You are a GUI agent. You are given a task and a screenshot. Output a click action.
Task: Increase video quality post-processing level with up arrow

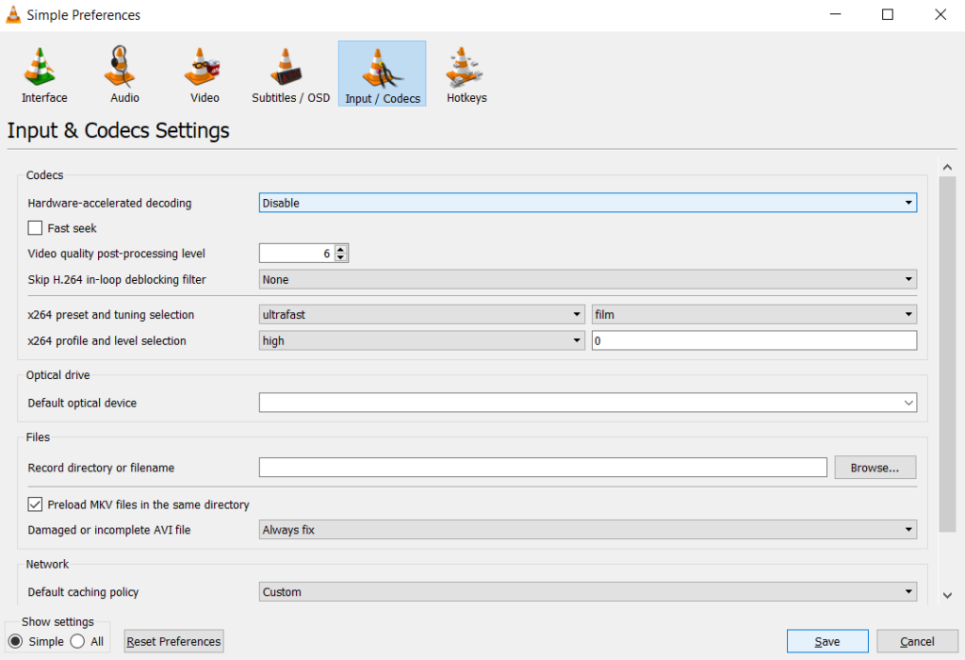coord(340,248)
